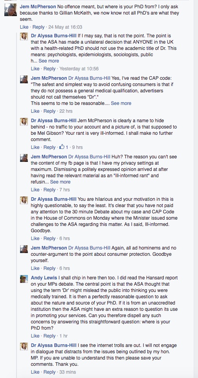Viewport: 198px width, 378px height.
Task: Click the thumbs-up like count icon
Action: (62, 147)
